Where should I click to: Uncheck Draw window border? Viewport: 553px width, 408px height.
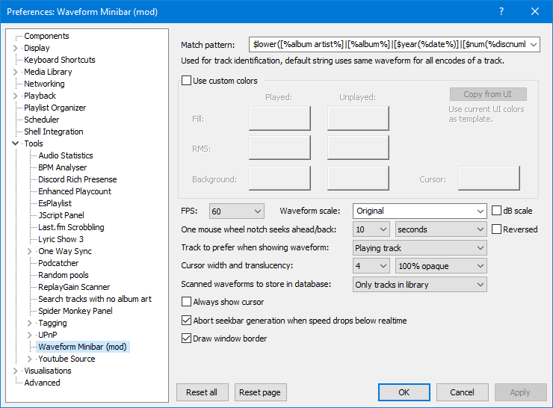click(187, 339)
